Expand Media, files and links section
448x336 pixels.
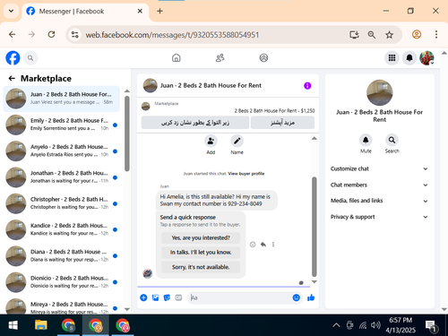(379, 201)
